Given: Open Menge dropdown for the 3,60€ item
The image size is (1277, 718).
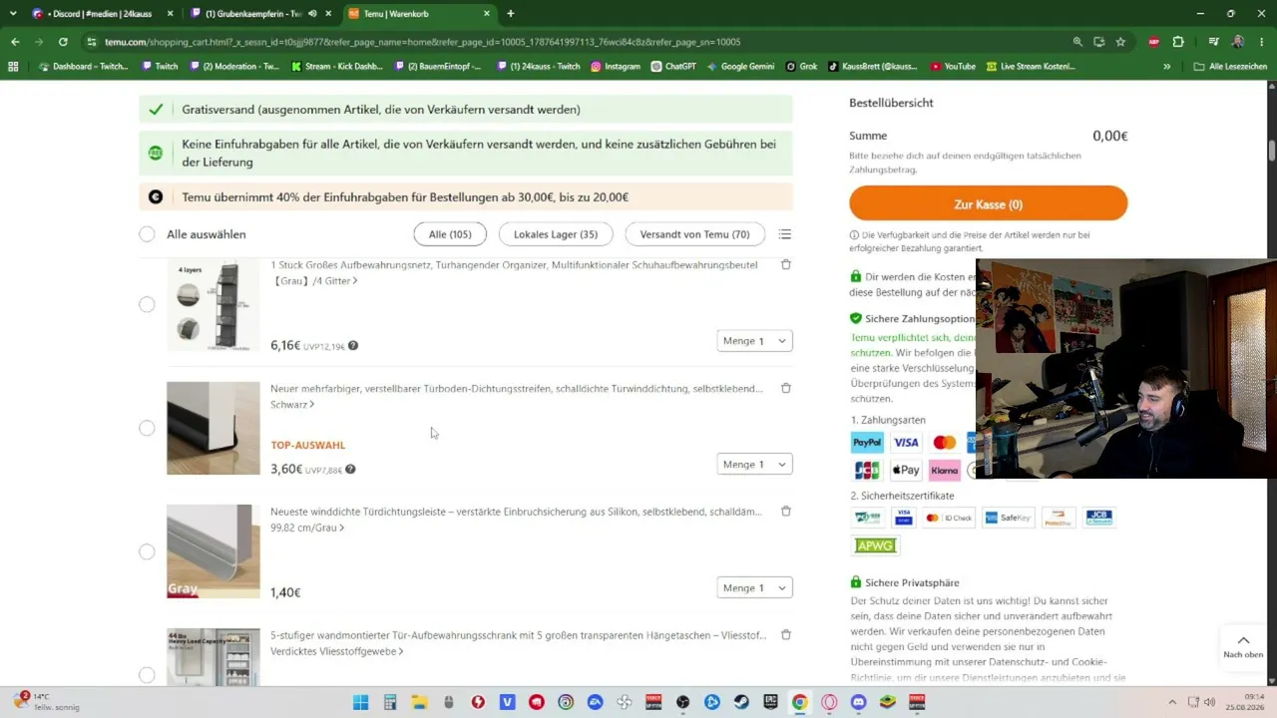Looking at the screenshot, I should coord(754,465).
